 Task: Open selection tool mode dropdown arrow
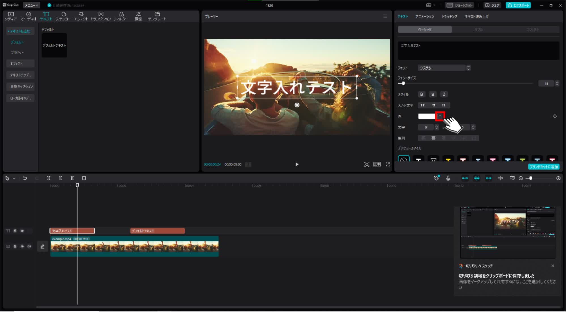click(14, 179)
